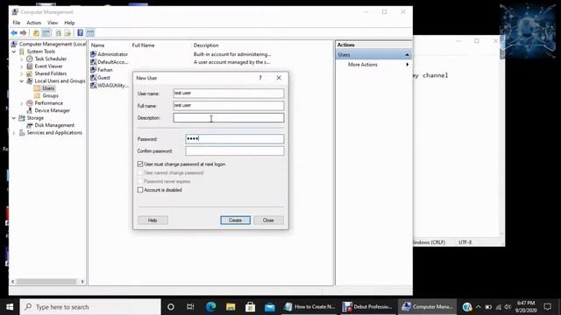Open the Help menu
This screenshot has width=561, height=315.
click(69, 23)
